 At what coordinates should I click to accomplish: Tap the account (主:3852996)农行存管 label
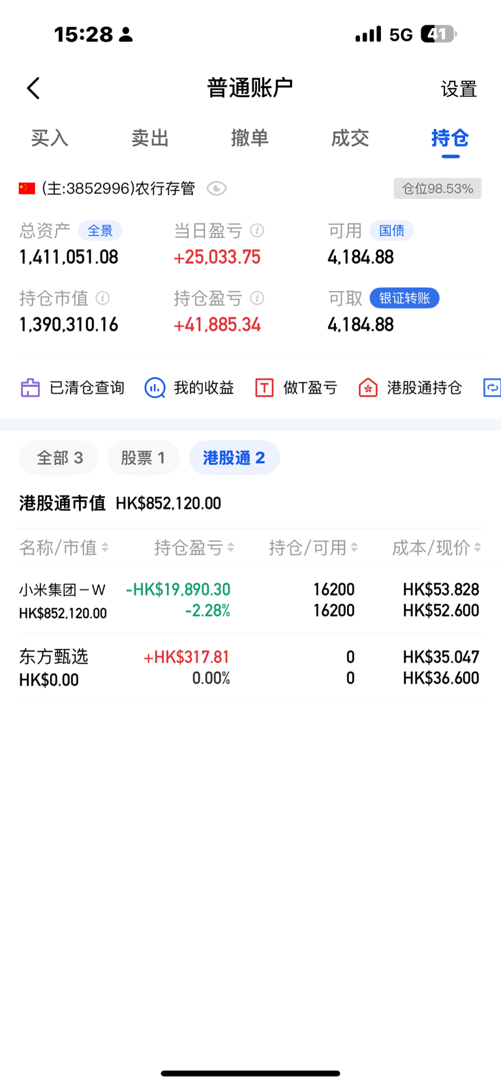118,189
